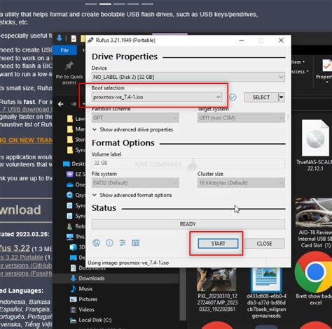Click the Explorer Forward navigation arrow
The height and width of the screenshot is (329, 332).
(74, 104)
